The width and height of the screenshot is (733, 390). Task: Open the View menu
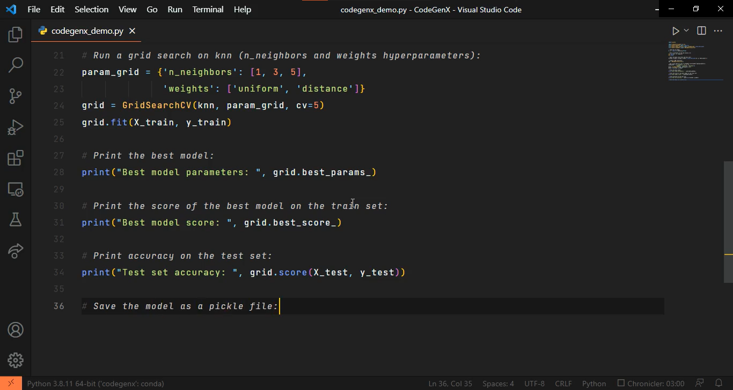[x=127, y=10]
